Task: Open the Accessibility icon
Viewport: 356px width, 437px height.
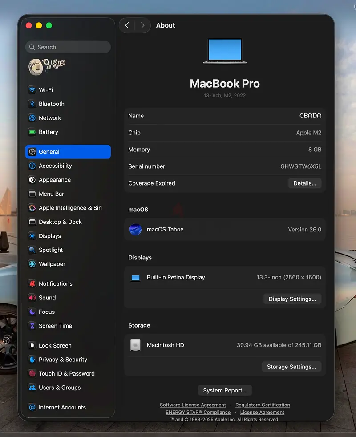Action: [x=32, y=166]
